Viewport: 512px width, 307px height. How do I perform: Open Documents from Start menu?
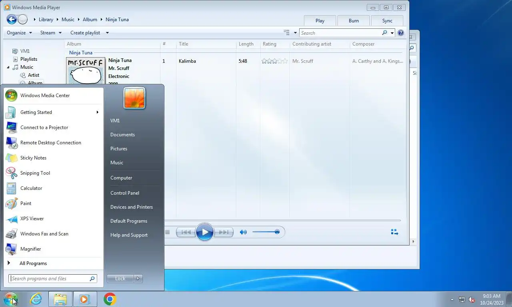click(x=122, y=135)
